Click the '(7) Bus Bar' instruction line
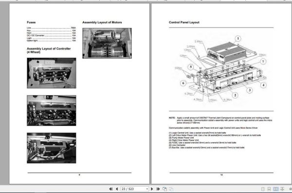This screenshot has height=193, width=292. (206, 147)
